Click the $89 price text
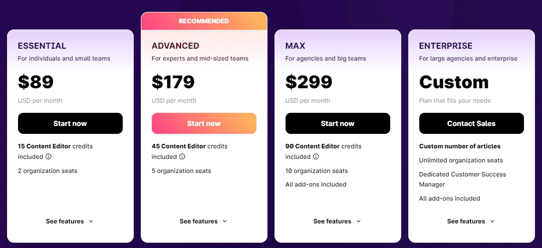This screenshot has height=248, width=542. pos(36,82)
